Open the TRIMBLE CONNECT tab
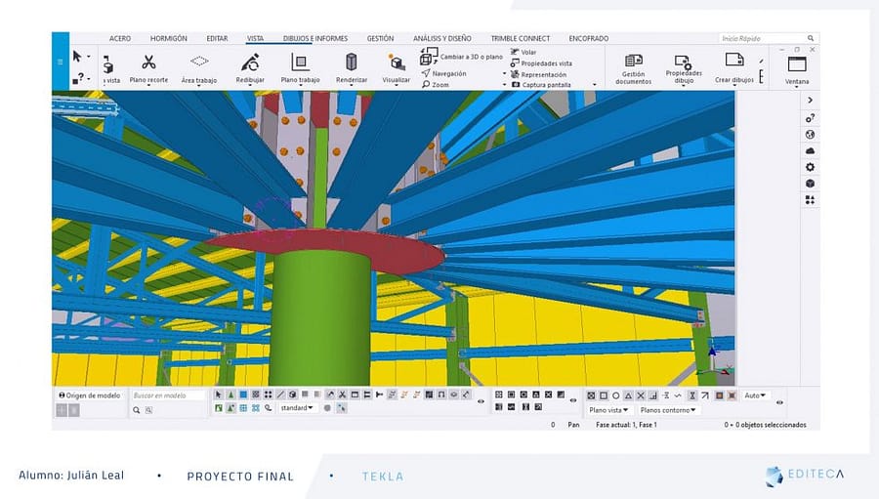The image size is (879, 499). (521, 39)
